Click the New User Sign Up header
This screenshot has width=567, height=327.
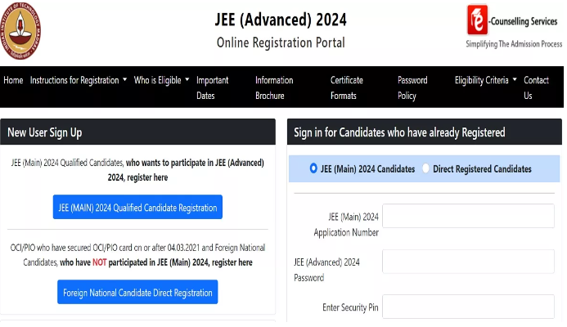click(45, 132)
